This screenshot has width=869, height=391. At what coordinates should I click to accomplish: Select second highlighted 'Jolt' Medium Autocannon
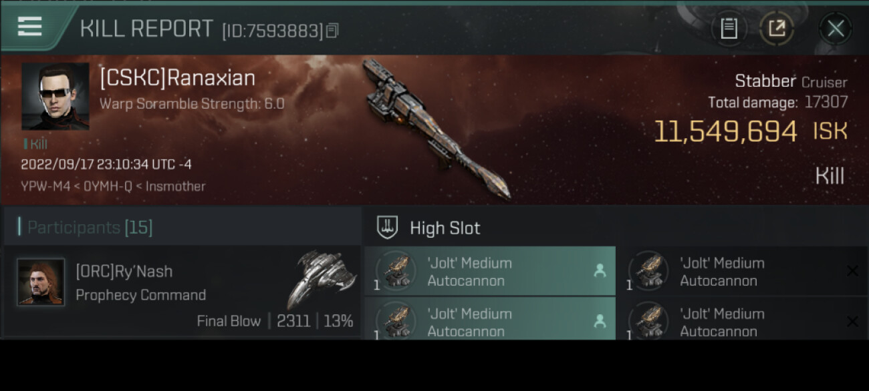tap(489, 319)
